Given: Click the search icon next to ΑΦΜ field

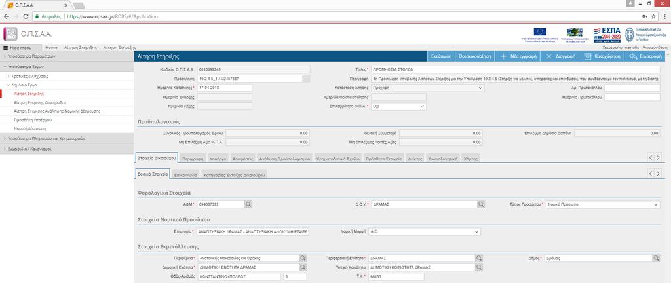Looking at the screenshot, I should pos(248,205).
